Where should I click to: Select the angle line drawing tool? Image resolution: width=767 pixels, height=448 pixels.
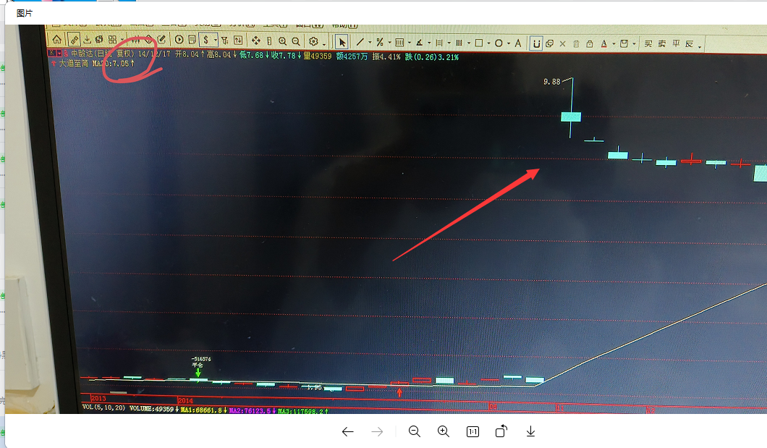click(x=419, y=43)
